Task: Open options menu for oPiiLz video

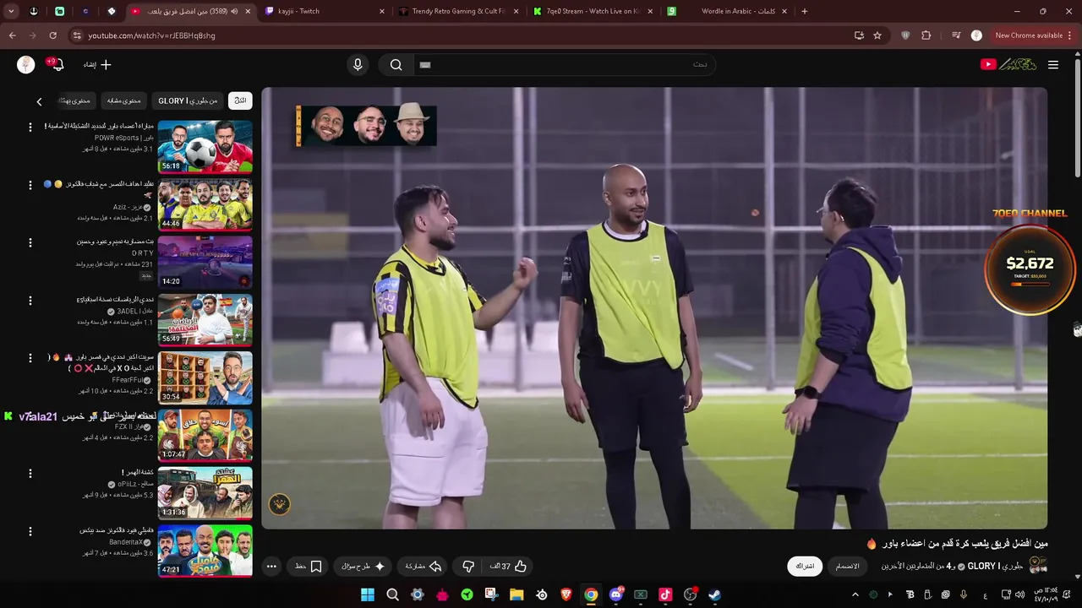Action: [x=30, y=474]
